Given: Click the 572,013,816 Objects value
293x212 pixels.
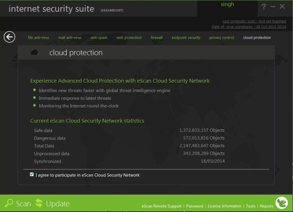Looking at the screenshot, I should coord(204,138).
